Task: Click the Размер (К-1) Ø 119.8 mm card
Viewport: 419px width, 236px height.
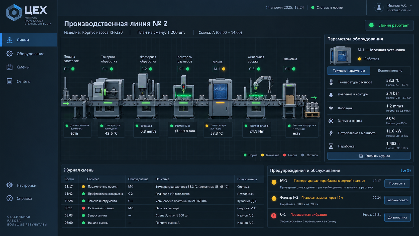Action: (x=182, y=129)
